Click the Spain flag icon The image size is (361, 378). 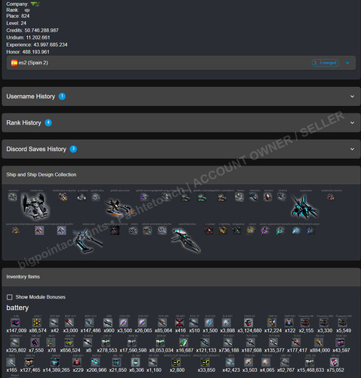pos(14,63)
